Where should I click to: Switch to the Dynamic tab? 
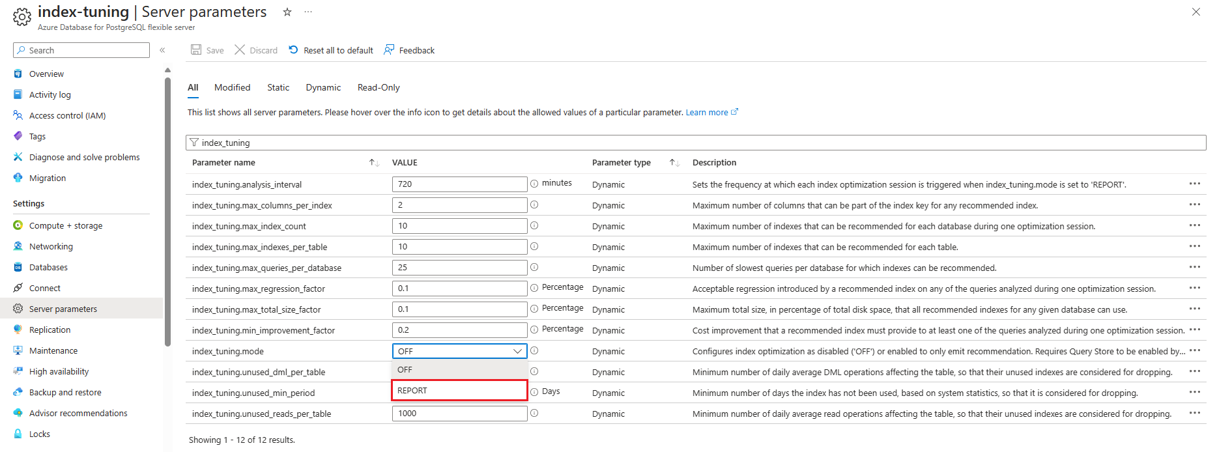[323, 87]
